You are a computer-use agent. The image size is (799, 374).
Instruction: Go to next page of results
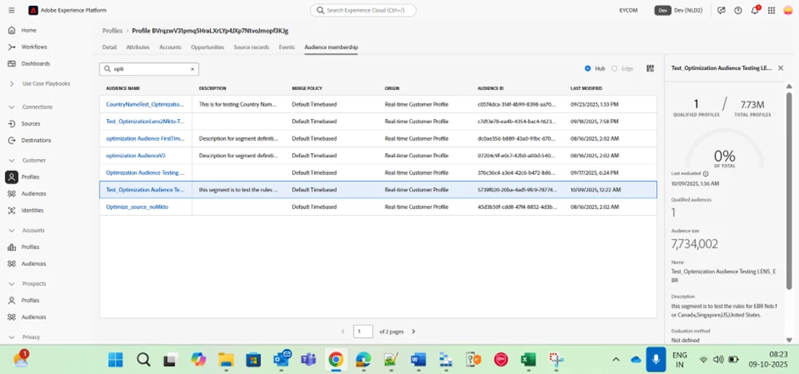click(413, 331)
